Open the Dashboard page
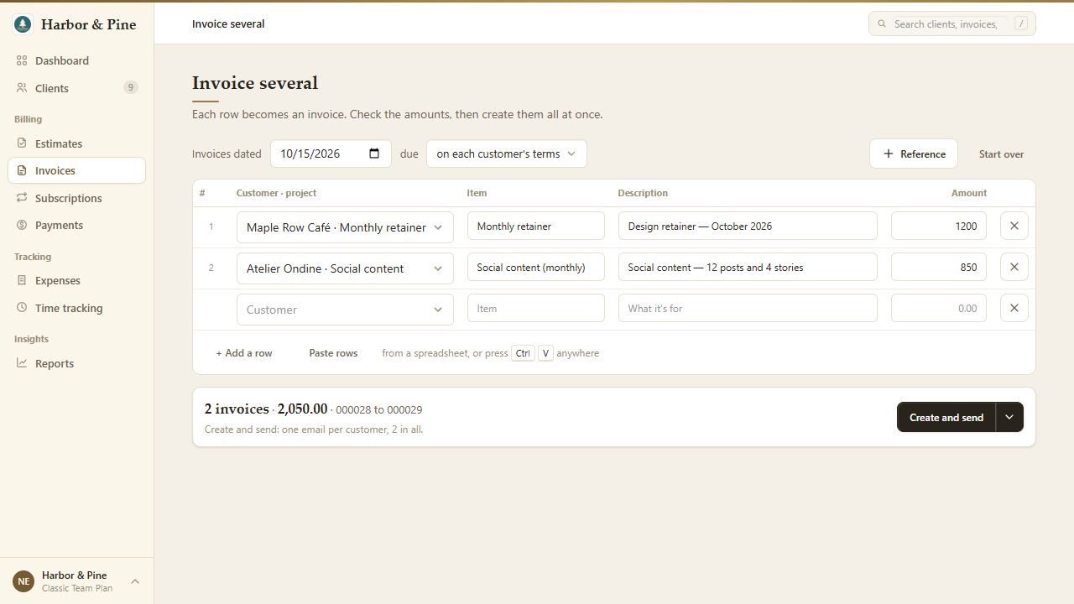 (x=76, y=60)
